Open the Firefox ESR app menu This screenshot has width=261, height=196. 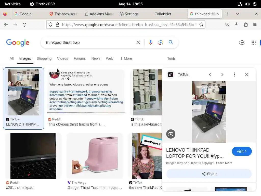(42, 4)
